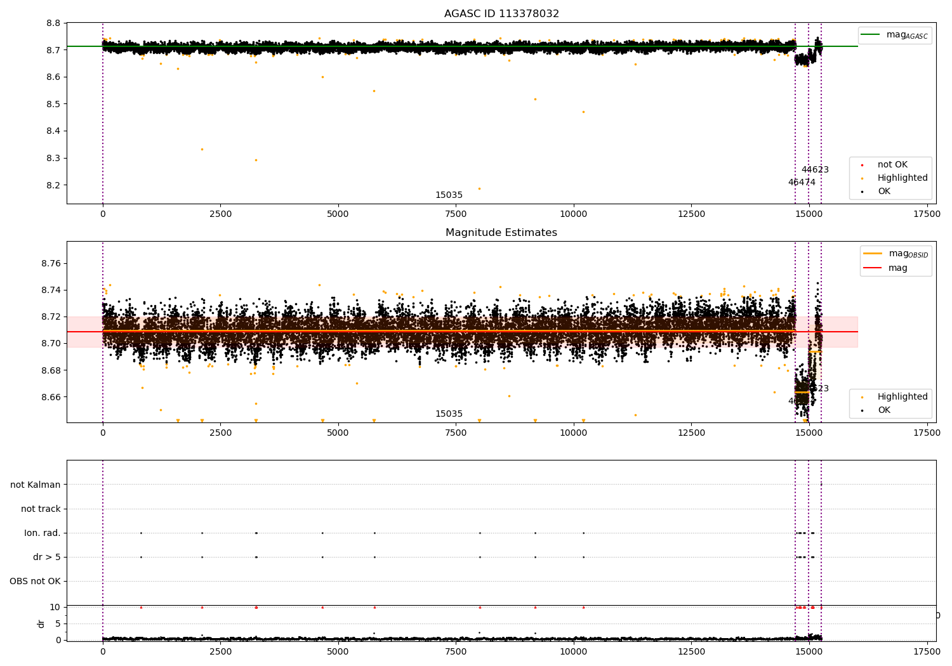
Task: Click the 'OBS not OK' axis label
Action: 35,582
